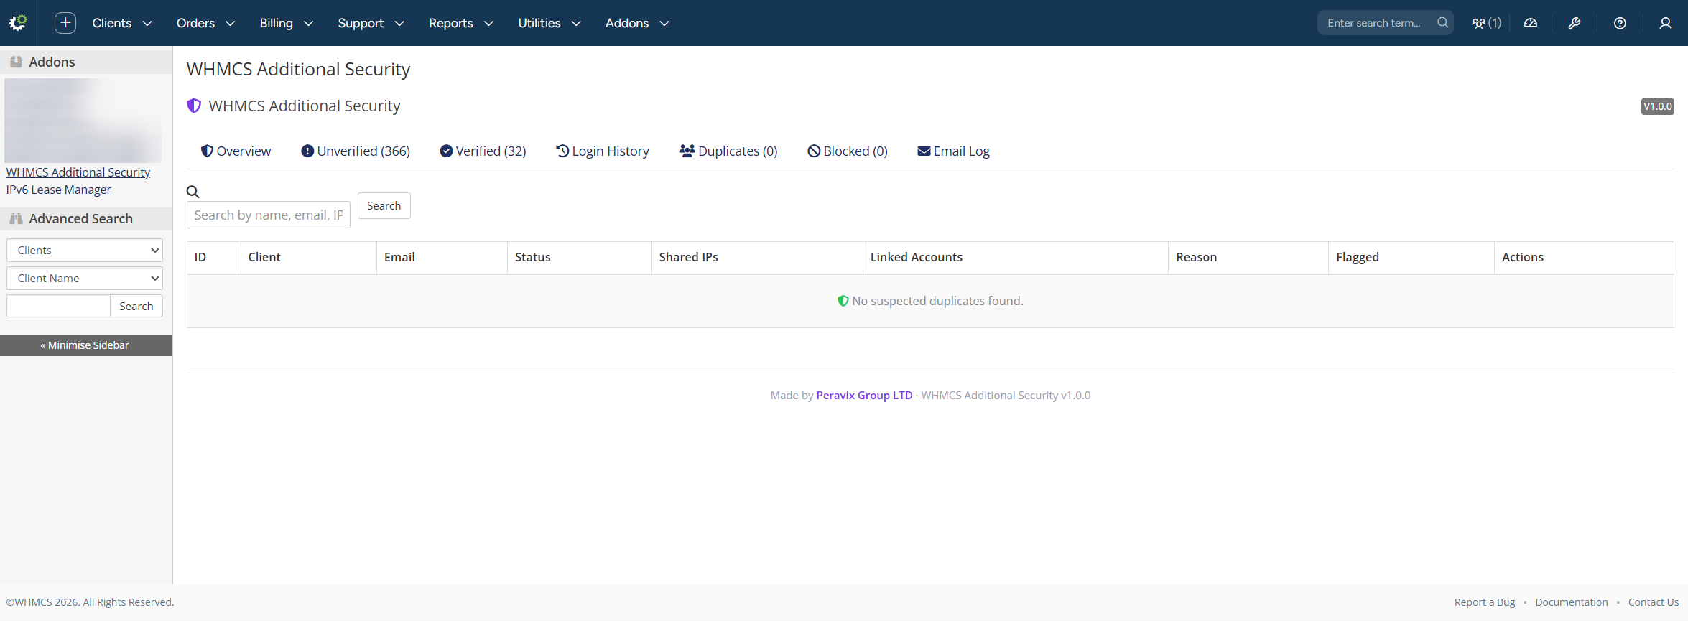This screenshot has width=1688, height=621.
Task: Click the sidebar Advanced Search button
Action: (136, 306)
